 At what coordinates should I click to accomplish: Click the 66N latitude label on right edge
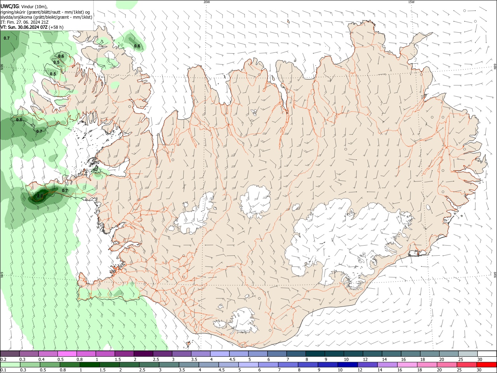click(495, 67)
